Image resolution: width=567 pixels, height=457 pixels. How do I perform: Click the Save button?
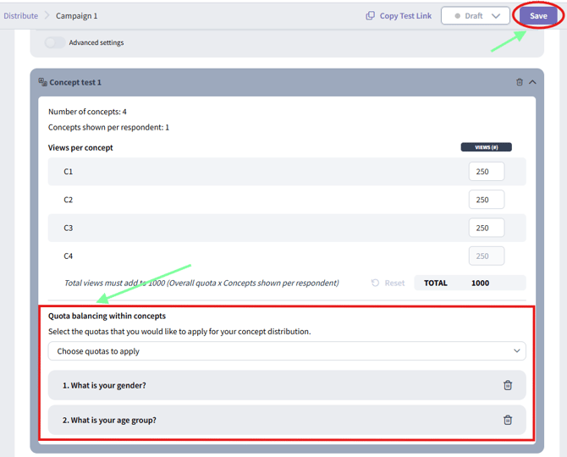[x=538, y=16]
